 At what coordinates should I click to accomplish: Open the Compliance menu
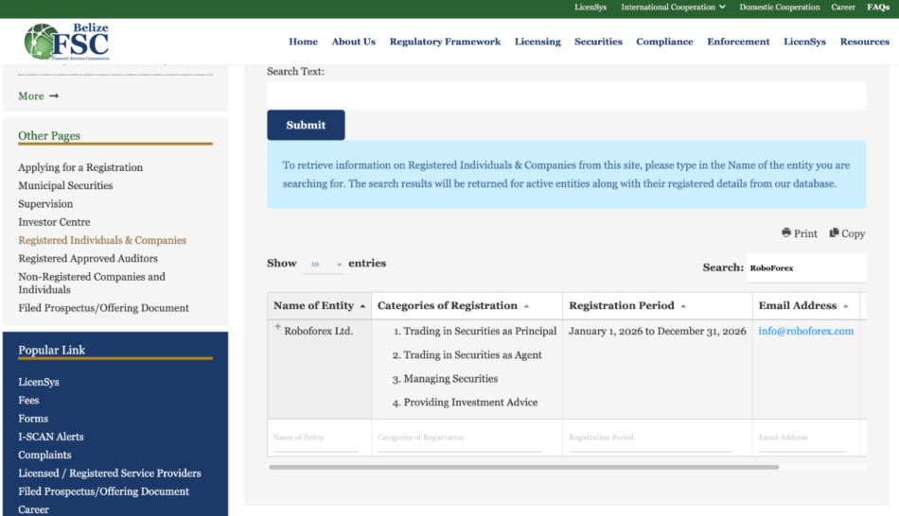pos(664,42)
